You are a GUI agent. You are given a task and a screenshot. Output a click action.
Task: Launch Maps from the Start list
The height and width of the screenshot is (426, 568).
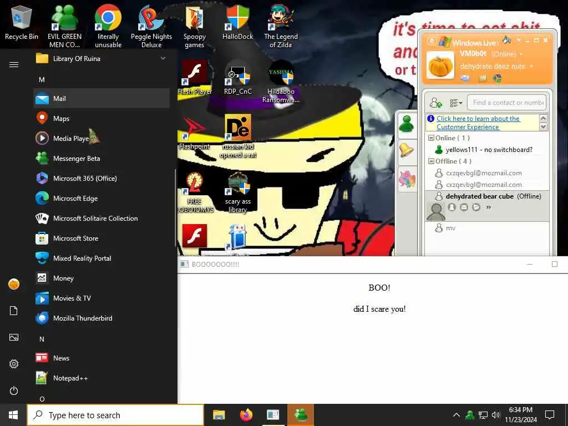102,119
